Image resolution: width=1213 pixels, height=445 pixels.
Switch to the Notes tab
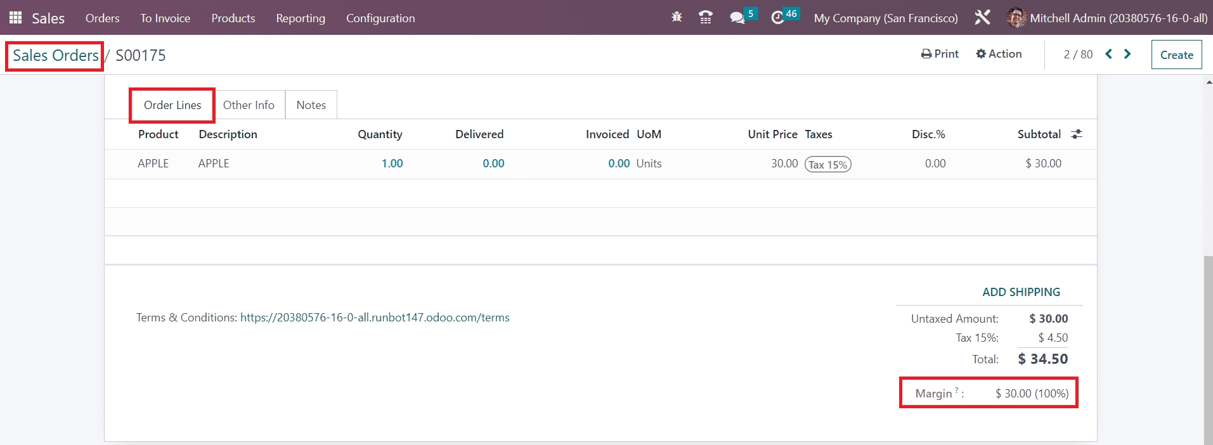pos(311,105)
